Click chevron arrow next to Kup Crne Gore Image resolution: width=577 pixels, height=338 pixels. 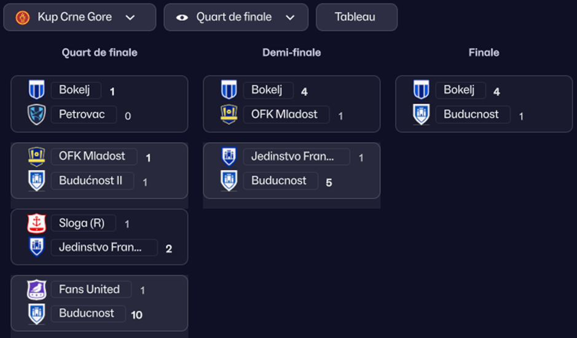[130, 17]
